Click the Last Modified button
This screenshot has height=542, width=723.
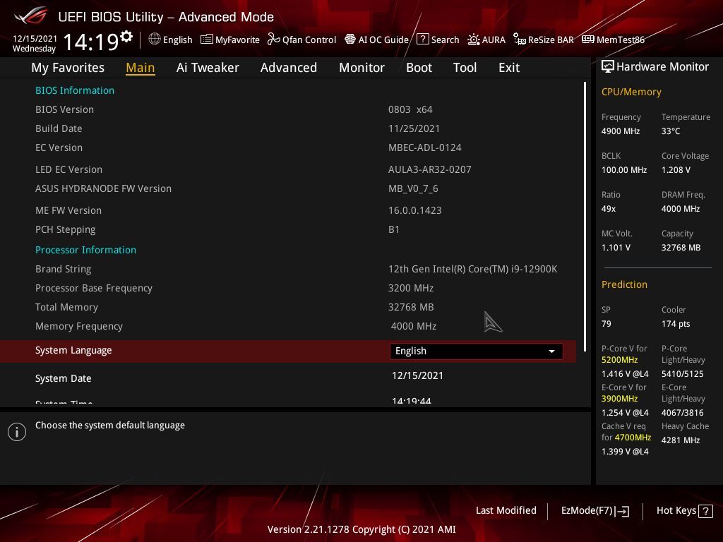click(x=506, y=510)
